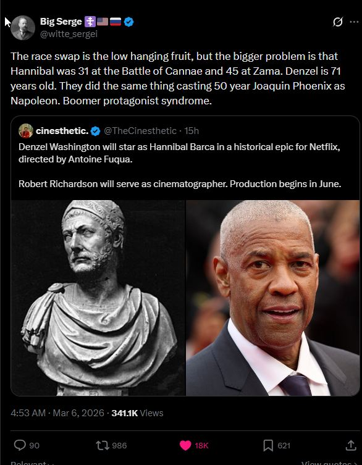Screen dimensions: 362x465
Task: Open the @TheCinesthetic handle link
Action: pyautogui.click(x=140, y=131)
